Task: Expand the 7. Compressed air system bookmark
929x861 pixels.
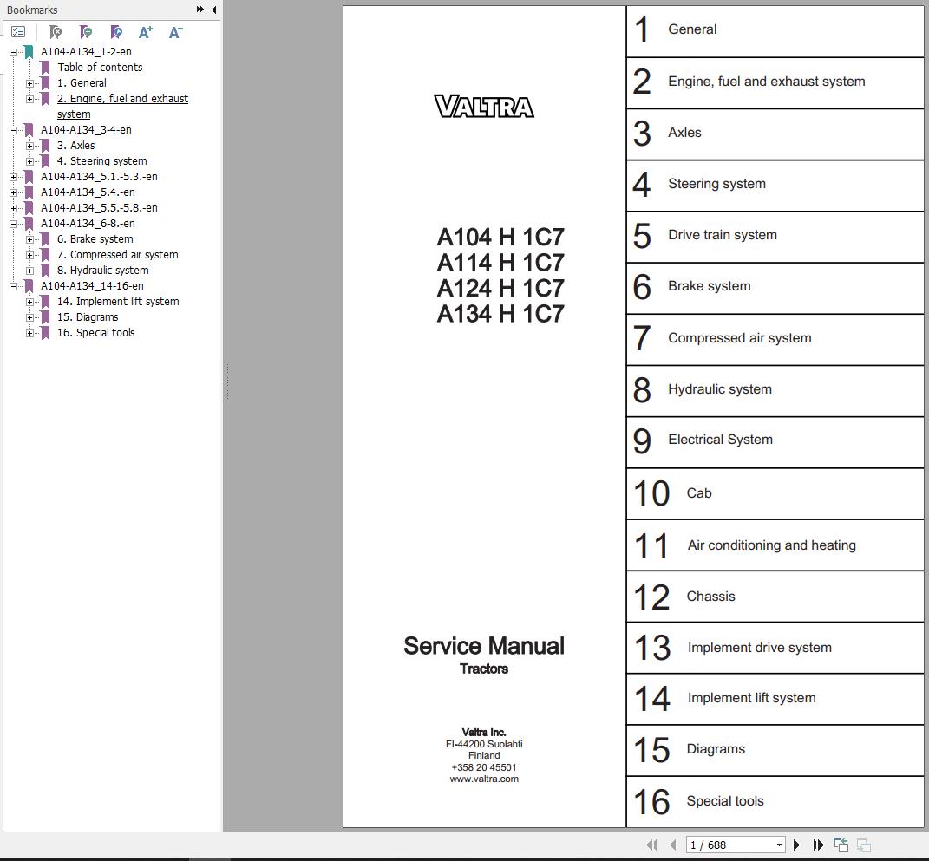Action: [29, 255]
